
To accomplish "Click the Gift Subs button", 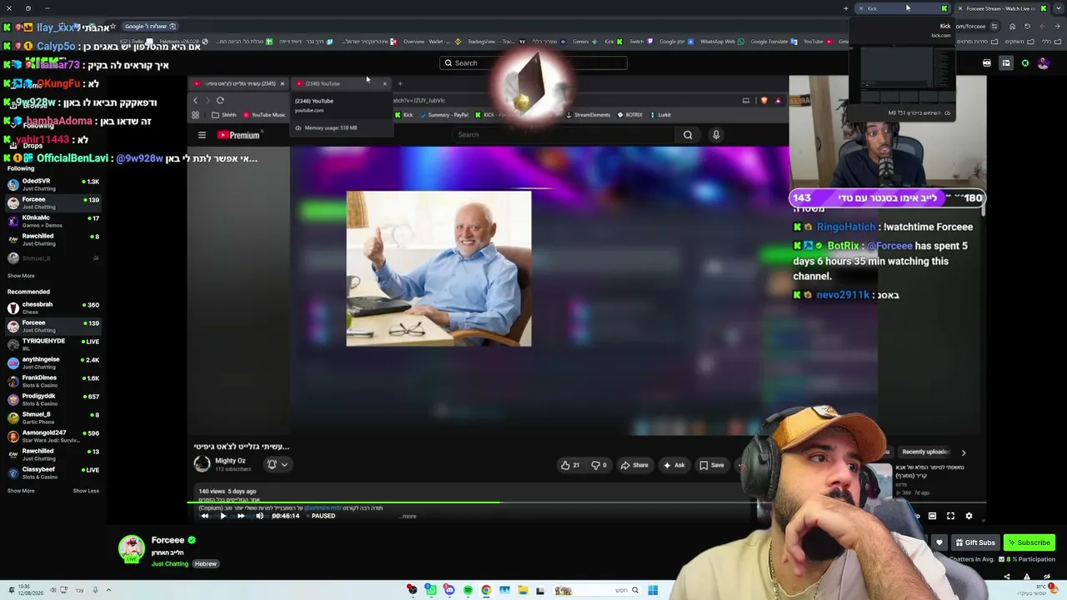I will pyautogui.click(x=975, y=542).
